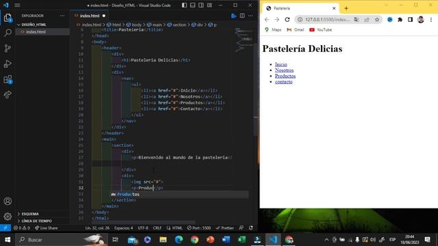Click the body breadcrumb item
This screenshot has height=246, width=438.
coord(134,25)
